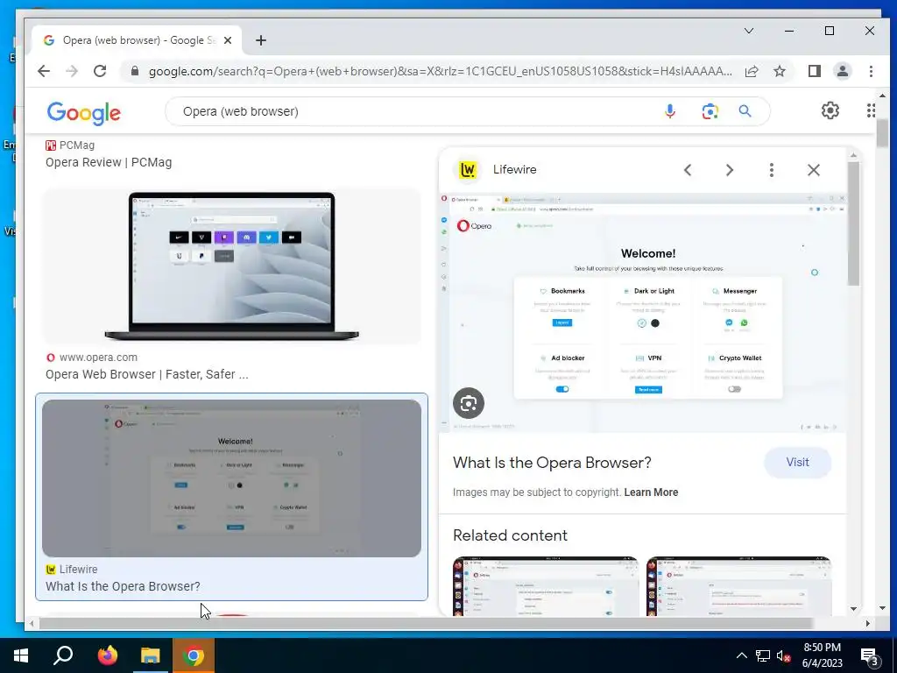Open the tab search dropdown arrow

(x=748, y=31)
